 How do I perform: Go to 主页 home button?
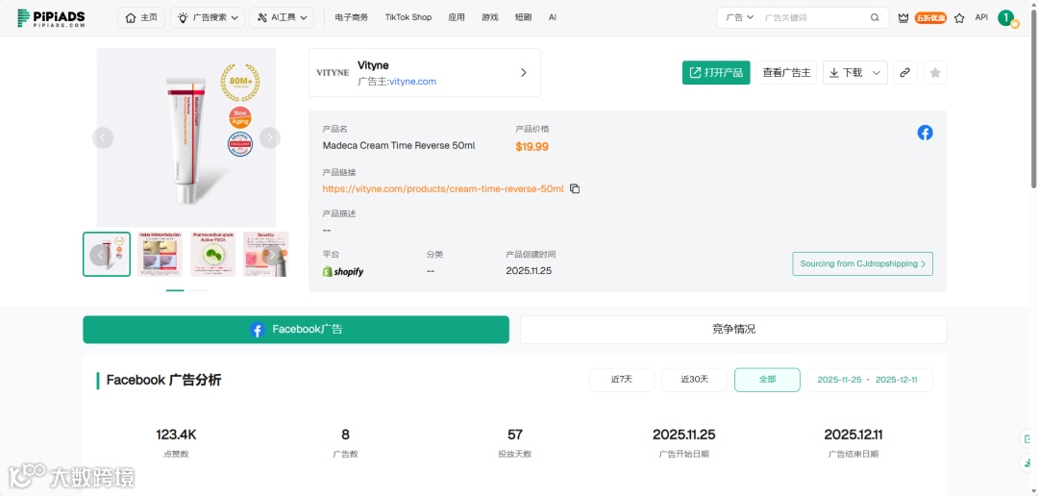[x=141, y=18]
